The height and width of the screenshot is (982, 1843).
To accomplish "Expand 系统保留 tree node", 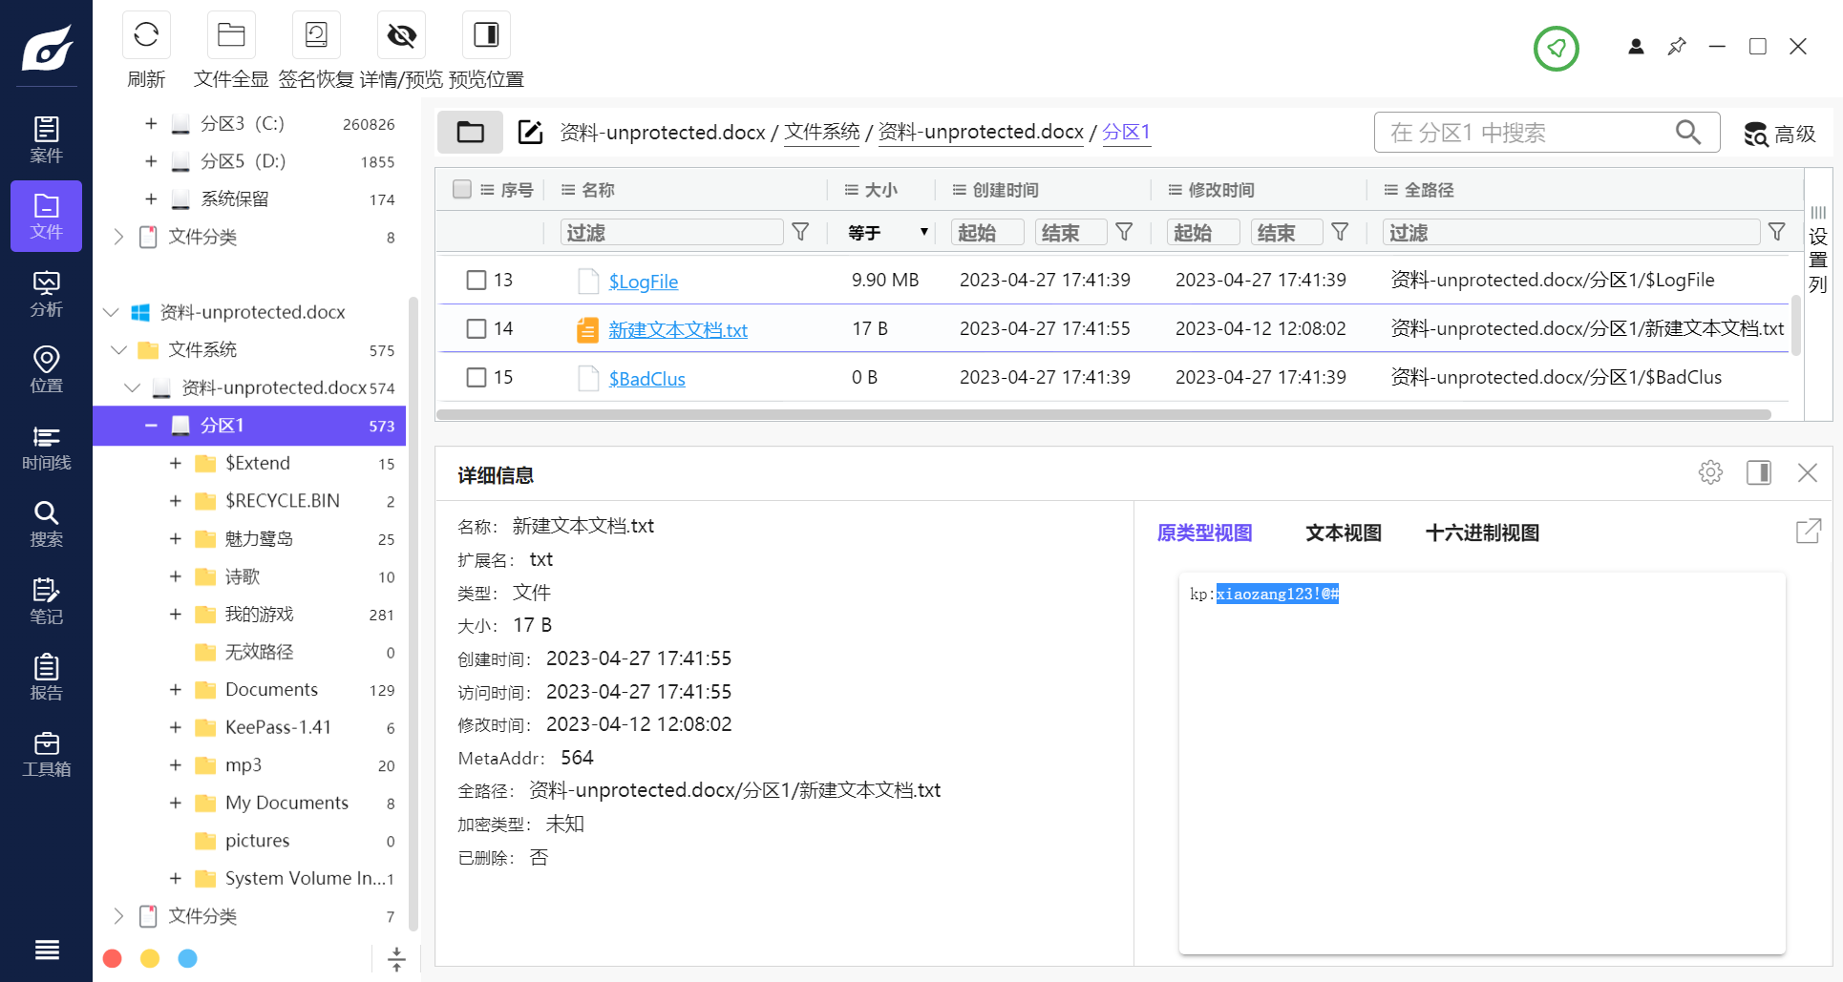I will click(x=151, y=198).
